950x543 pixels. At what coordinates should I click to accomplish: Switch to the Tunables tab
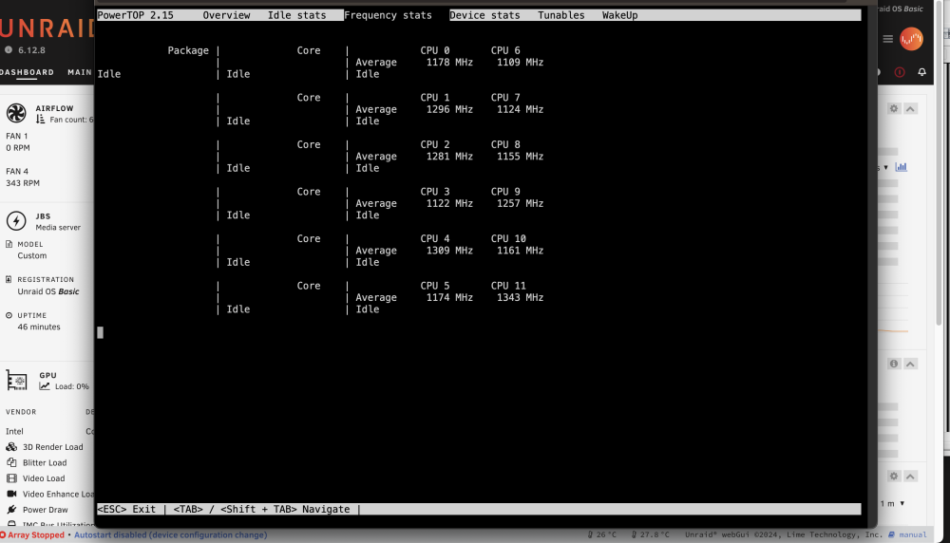coord(561,15)
